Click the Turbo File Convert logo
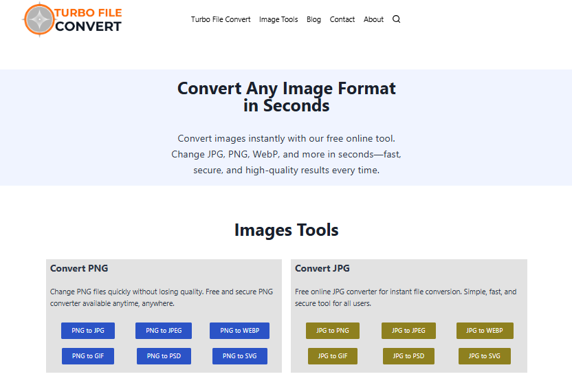The width and height of the screenshot is (572, 383). pyautogui.click(x=73, y=19)
